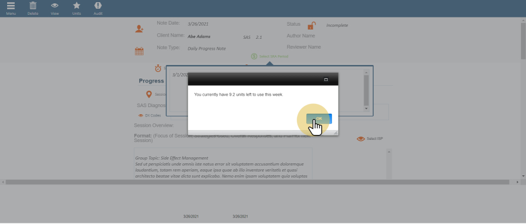
Task: Maximize the units message dialog
Action: [326, 80]
